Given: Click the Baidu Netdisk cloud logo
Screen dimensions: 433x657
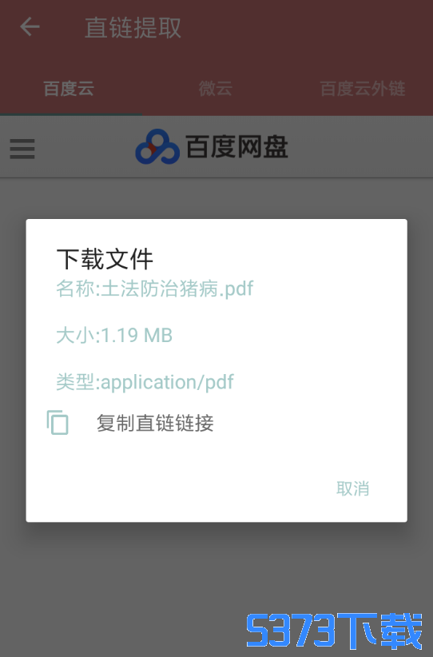Looking at the screenshot, I should (x=157, y=146).
